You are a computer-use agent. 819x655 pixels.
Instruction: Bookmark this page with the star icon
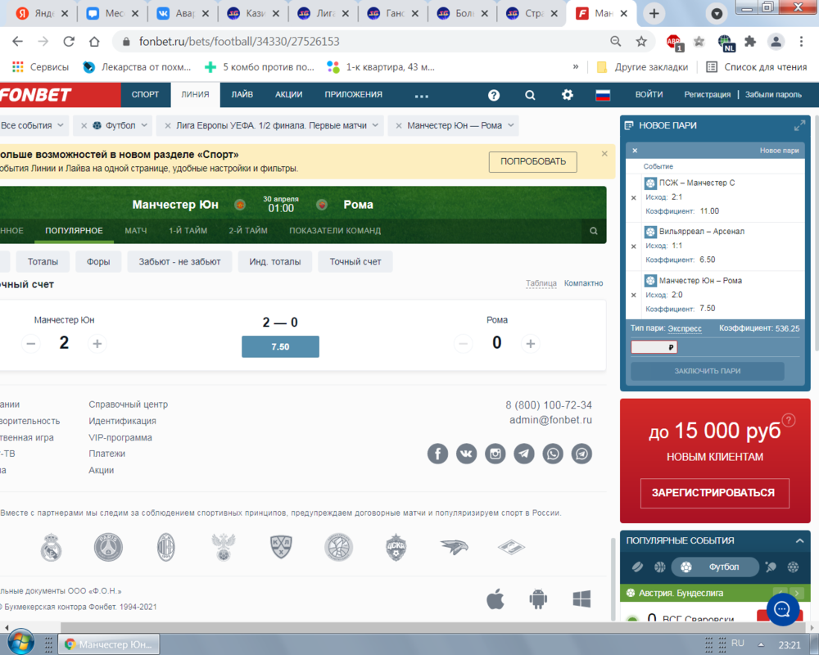click(641, 42)
